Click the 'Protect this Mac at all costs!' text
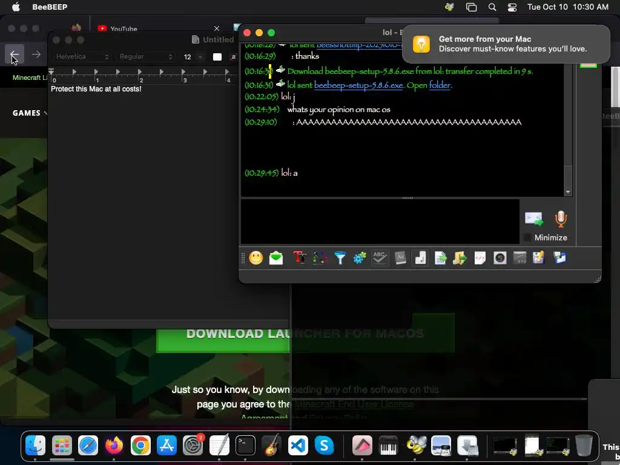This screenshot has width=620, height=465. pyautogui.click(x=96, y=89)
